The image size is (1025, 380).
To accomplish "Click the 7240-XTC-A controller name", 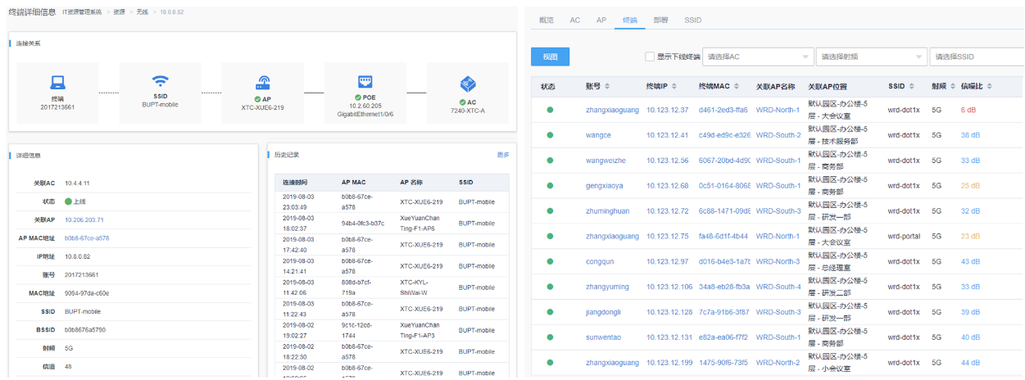I will click(468, 111).
